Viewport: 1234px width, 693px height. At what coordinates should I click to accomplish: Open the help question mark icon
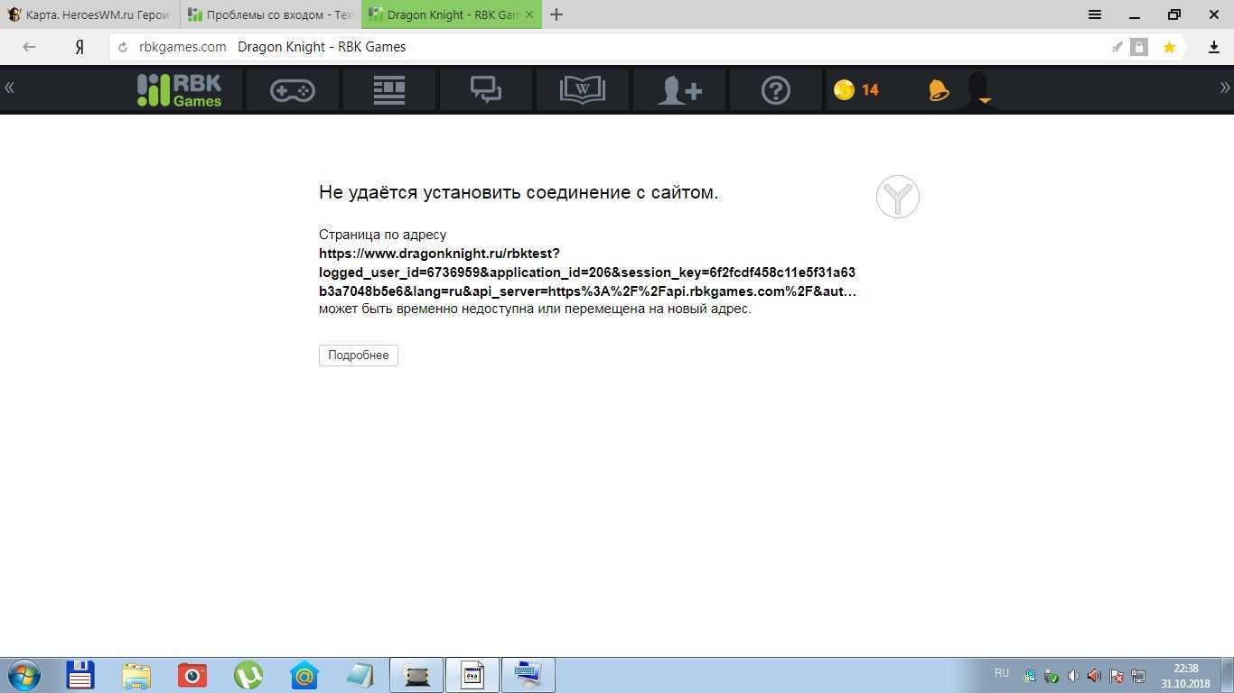776,89
